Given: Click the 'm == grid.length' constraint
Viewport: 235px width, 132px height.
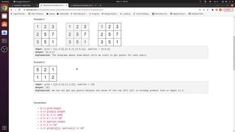Looking at the screenshot, I should pyautogui.click(x=51, y=109).
